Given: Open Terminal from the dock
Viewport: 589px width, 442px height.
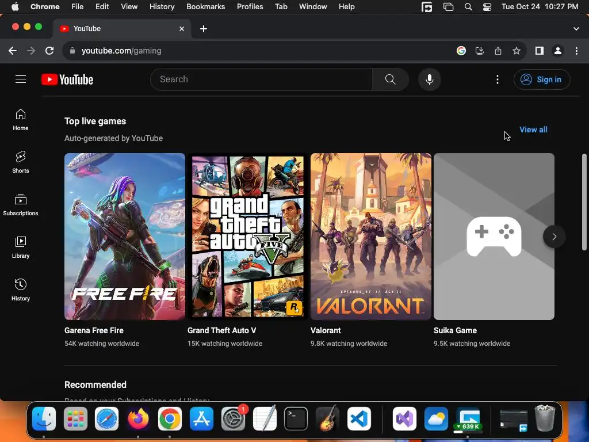Looking at the screenshot, I should click(x=296, y=418).
